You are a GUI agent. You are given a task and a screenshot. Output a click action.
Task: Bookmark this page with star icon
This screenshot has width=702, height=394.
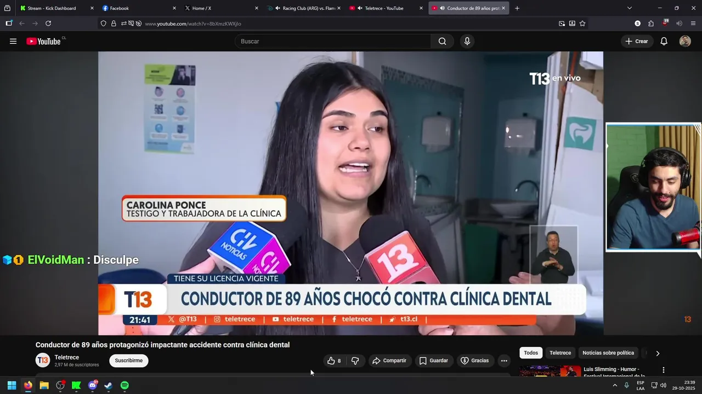point(582,24)
